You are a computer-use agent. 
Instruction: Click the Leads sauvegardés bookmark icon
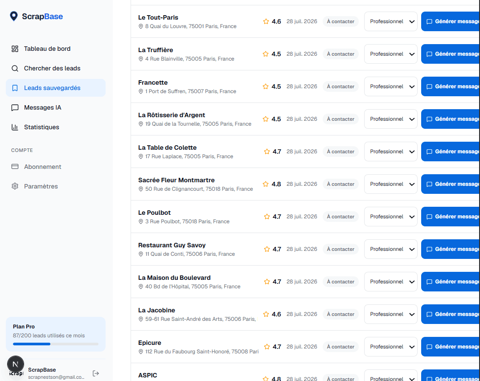point(15,88)
